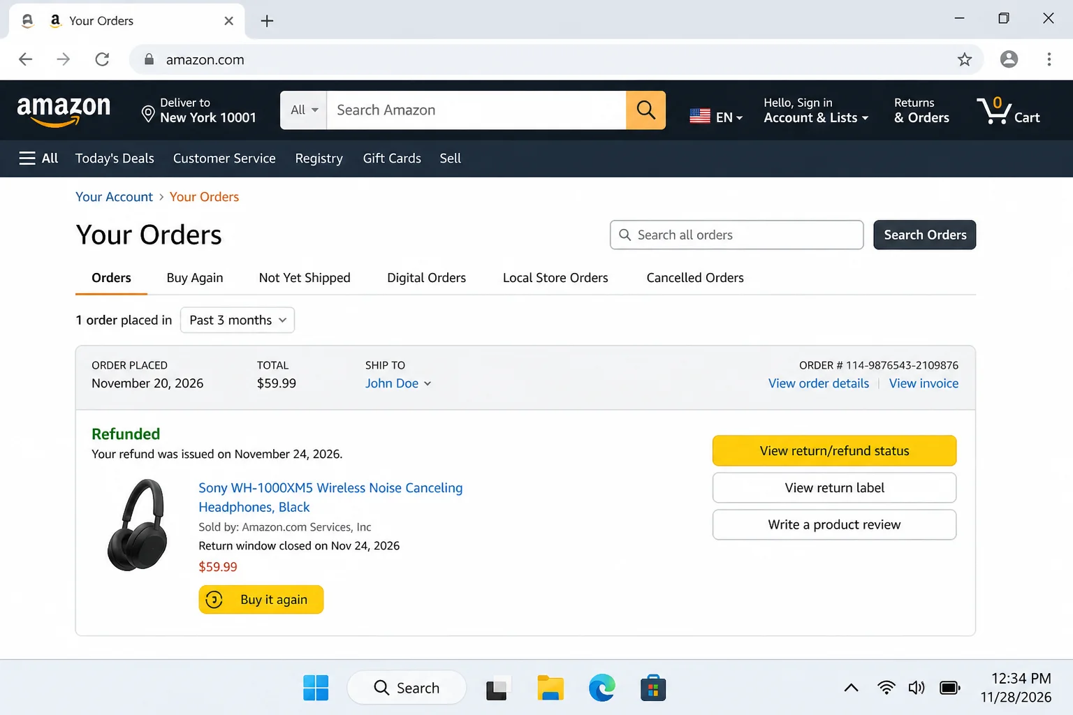Open the All search category dropdown
This screenshot has width=1073, height=715.
point(304,110)
